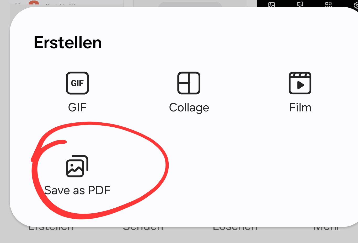This screenshot has height=243, width=358.
Task: Choose the "GIF" text label
Action: tap(77, 107)
